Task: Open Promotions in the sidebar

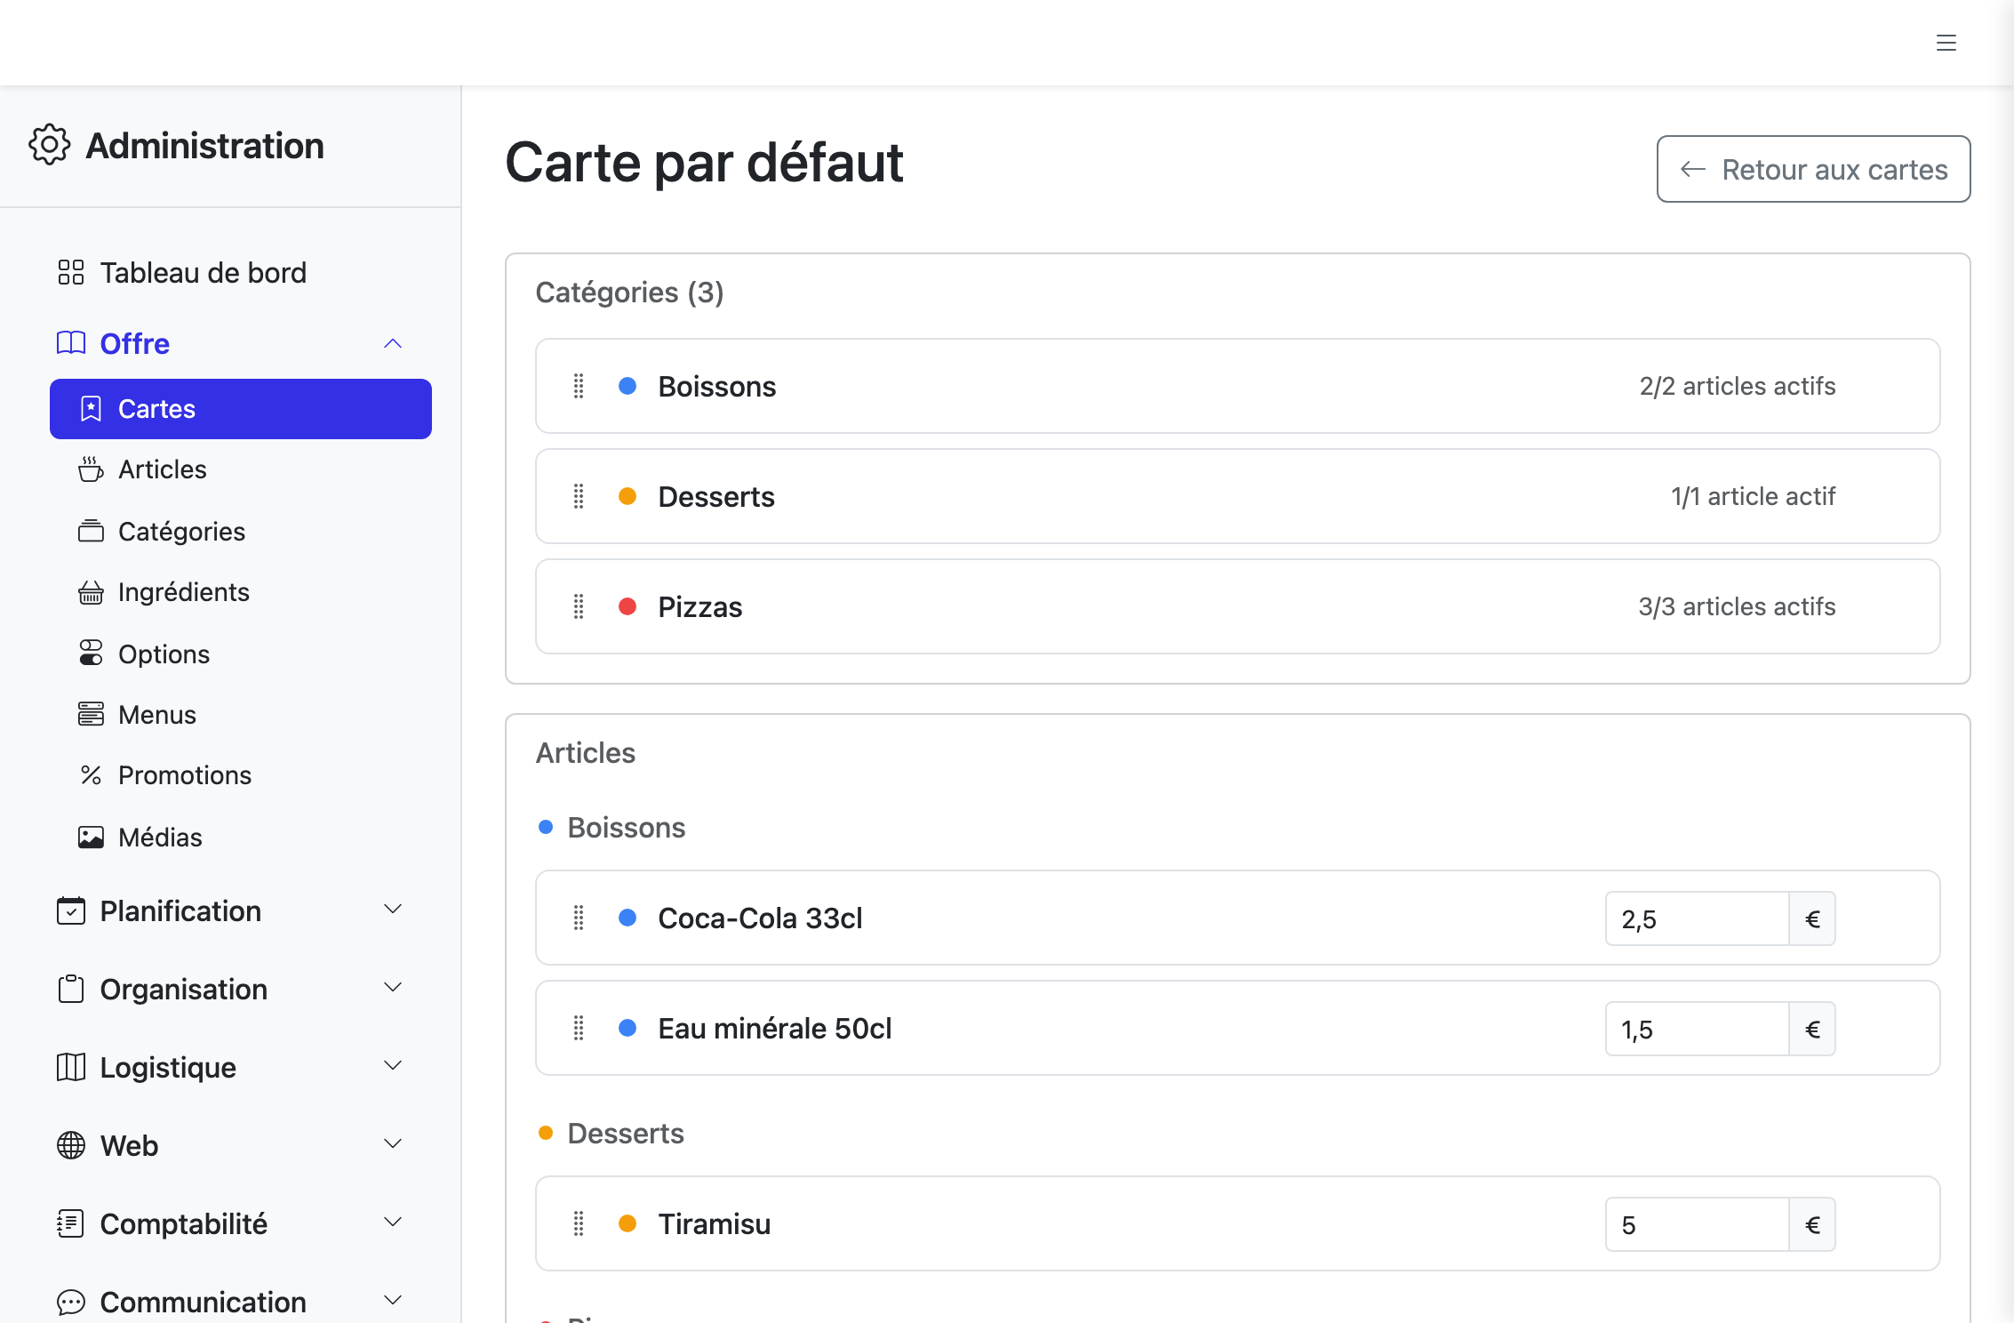Action: (x=241, y=775)
